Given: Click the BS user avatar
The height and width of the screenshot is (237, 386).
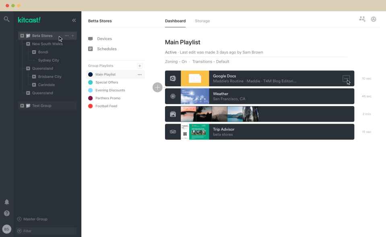Looking at the screenshot, I should 7,229.
